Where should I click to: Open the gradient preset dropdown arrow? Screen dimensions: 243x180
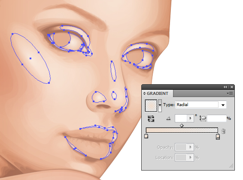click(x=160, y=105)
